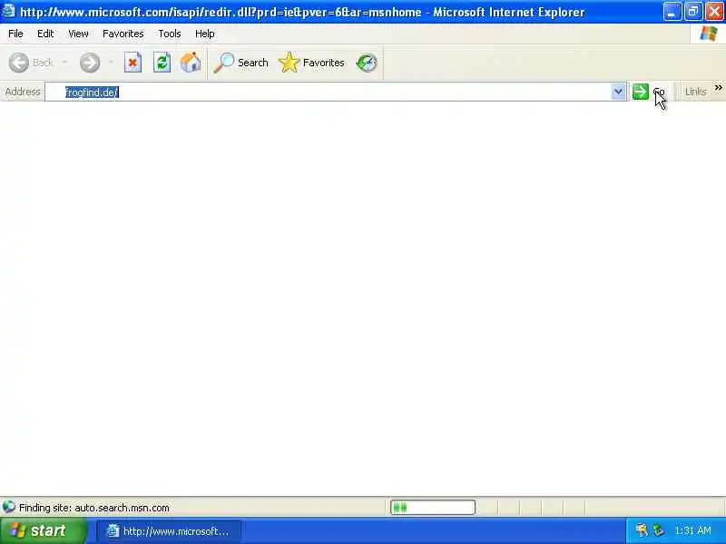Click the second system tray icon
Viewport: 726px width, 544px height.
tap(657, 530)
